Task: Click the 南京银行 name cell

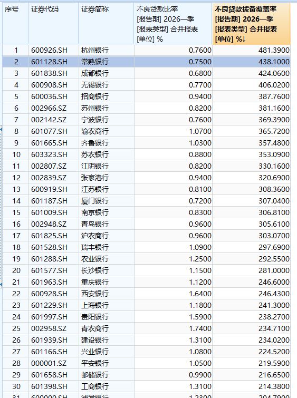Action: (95, 212)
